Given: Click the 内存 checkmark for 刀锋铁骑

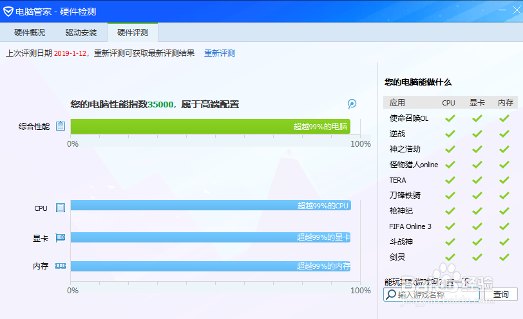Looking at the screenshot, I should tap(504, 195).
